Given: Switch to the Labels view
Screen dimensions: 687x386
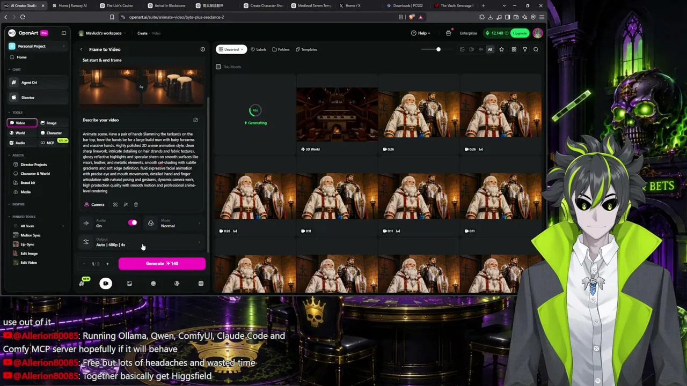Looking at the screenshot, I should 258,49.
